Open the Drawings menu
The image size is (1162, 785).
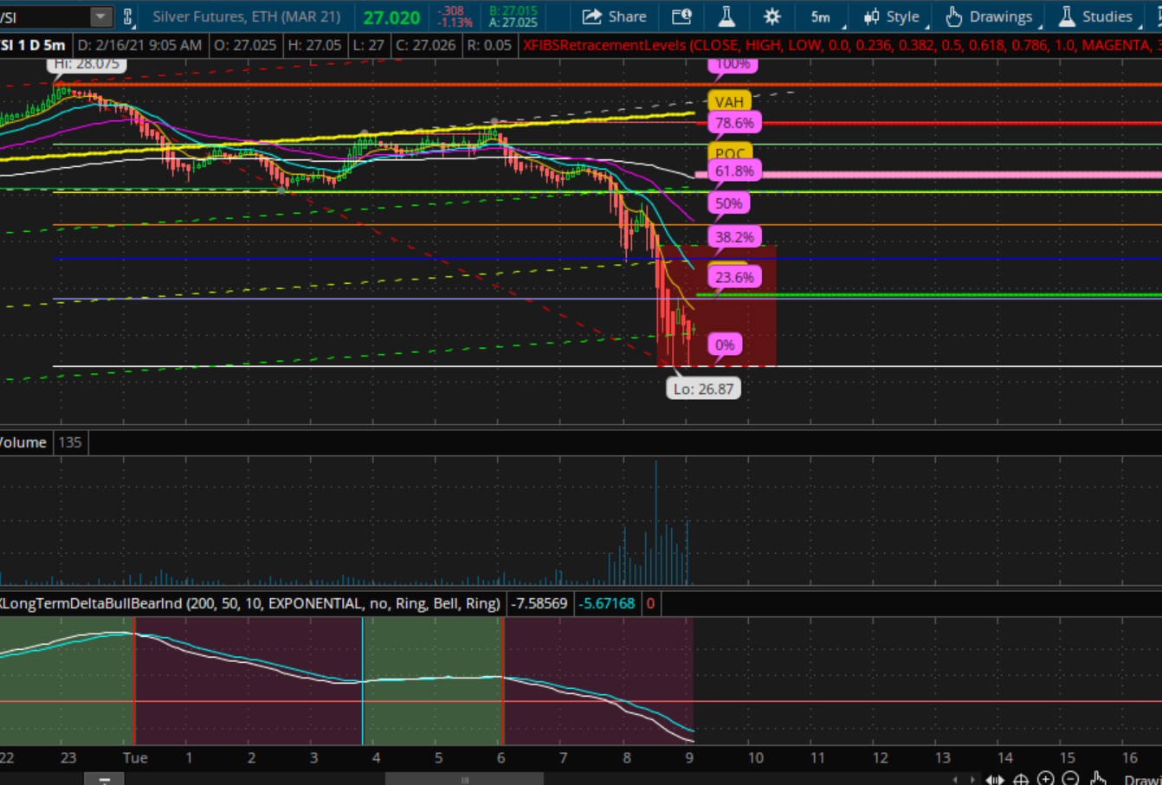(989, 16)
